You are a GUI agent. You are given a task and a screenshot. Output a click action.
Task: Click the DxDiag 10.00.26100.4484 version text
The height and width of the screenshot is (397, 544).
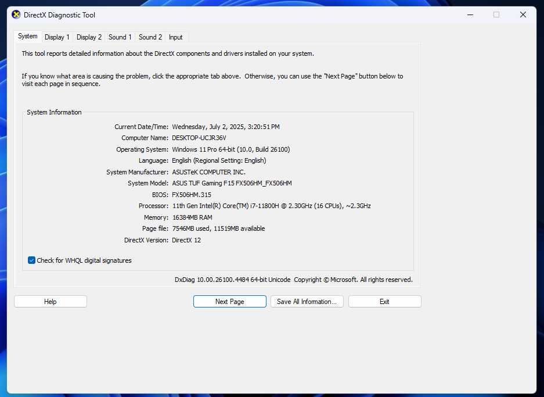[x=232, y=280]
